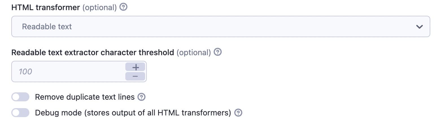Click Readable text extractor character threshold label
This screenshot has height=125, width=441.
pos(93,52)
